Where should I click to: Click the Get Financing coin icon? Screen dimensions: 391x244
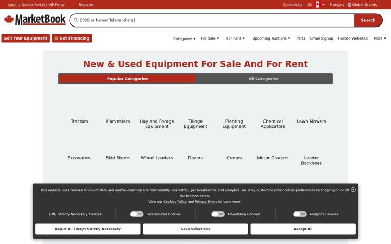pos(56,38)
